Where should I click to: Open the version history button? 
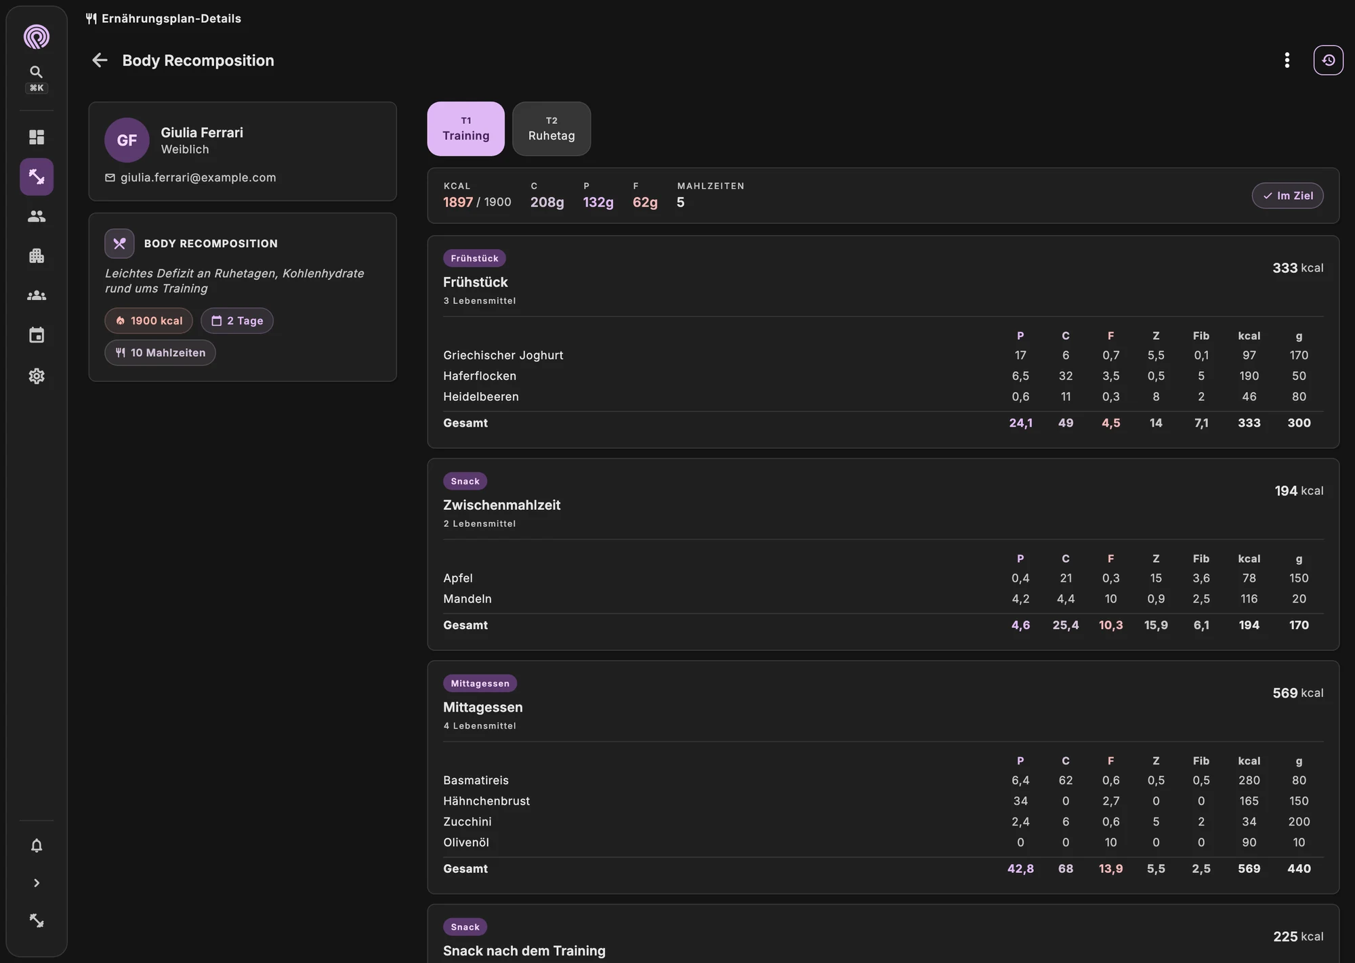1329,60
